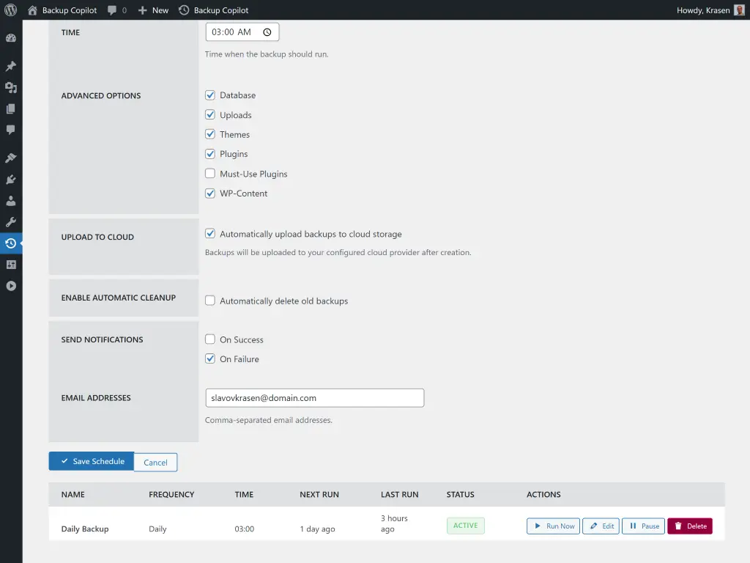Enable the Must-Use Plugins checkbox
The height and width of the screenshot is (563, 750).
click(210, 174)
